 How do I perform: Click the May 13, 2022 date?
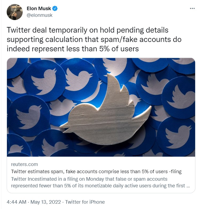pyautogui.click(x=46, y=202)
